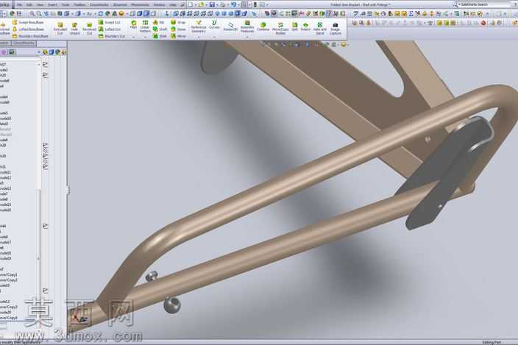The image size is (518, 345).
Task: Click the Undo icon in the title bar
Action: (233, 4)
